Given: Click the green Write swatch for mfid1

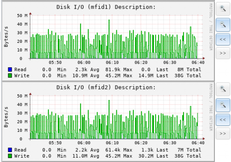Looking at the screenshot, I should 10,76.
